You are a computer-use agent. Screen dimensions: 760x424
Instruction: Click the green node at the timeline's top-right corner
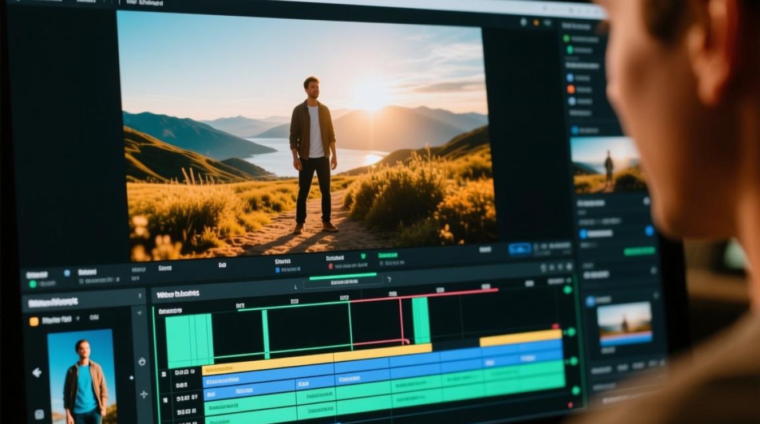tap(567, 289)
